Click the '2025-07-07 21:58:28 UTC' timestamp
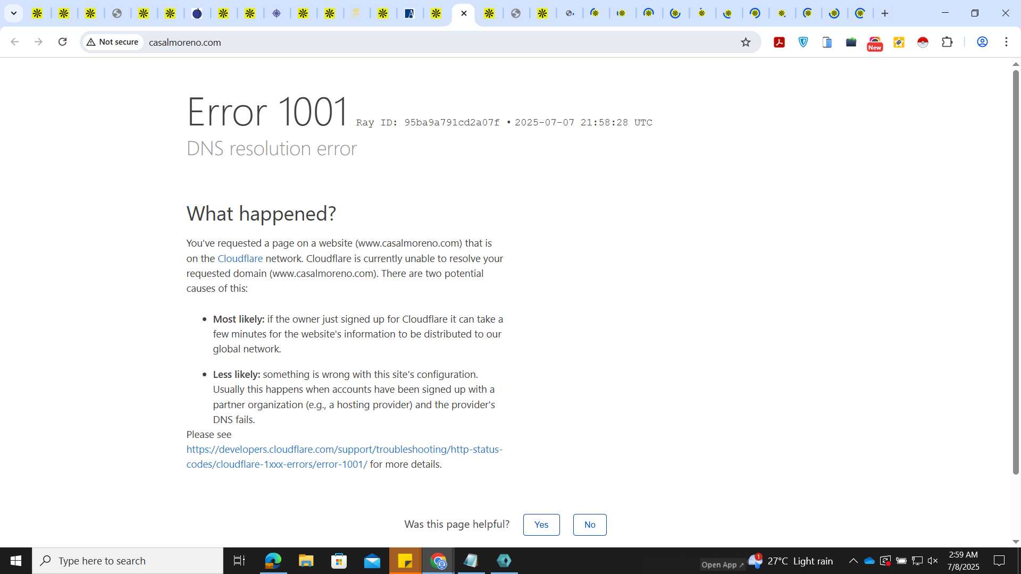This screenshot has height=574, width=1021. (x=583, y=122)
